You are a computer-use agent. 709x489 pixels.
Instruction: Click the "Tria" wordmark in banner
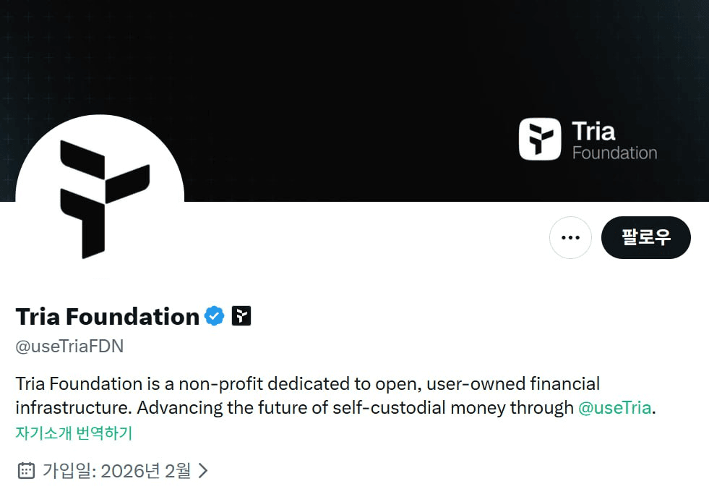[x=593, y=131]
